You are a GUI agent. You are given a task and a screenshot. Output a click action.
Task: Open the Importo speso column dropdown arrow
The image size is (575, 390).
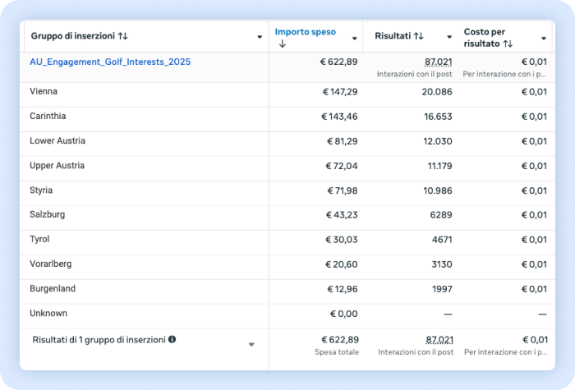coord(354,38)
